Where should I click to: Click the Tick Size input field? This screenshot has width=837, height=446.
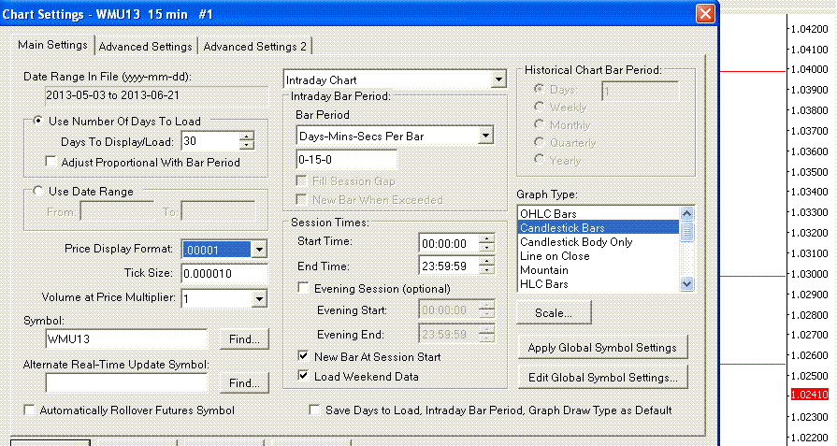coord(220,274)
